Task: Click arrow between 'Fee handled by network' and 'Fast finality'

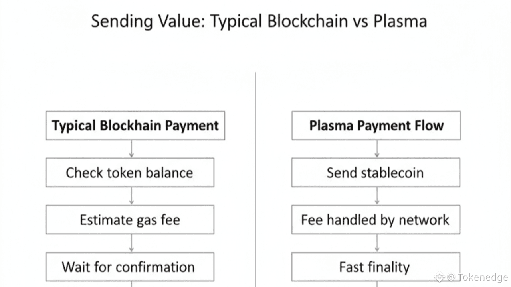Action: [377, 243]
